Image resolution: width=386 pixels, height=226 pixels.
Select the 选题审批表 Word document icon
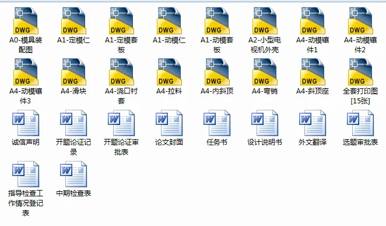[360, 123]
